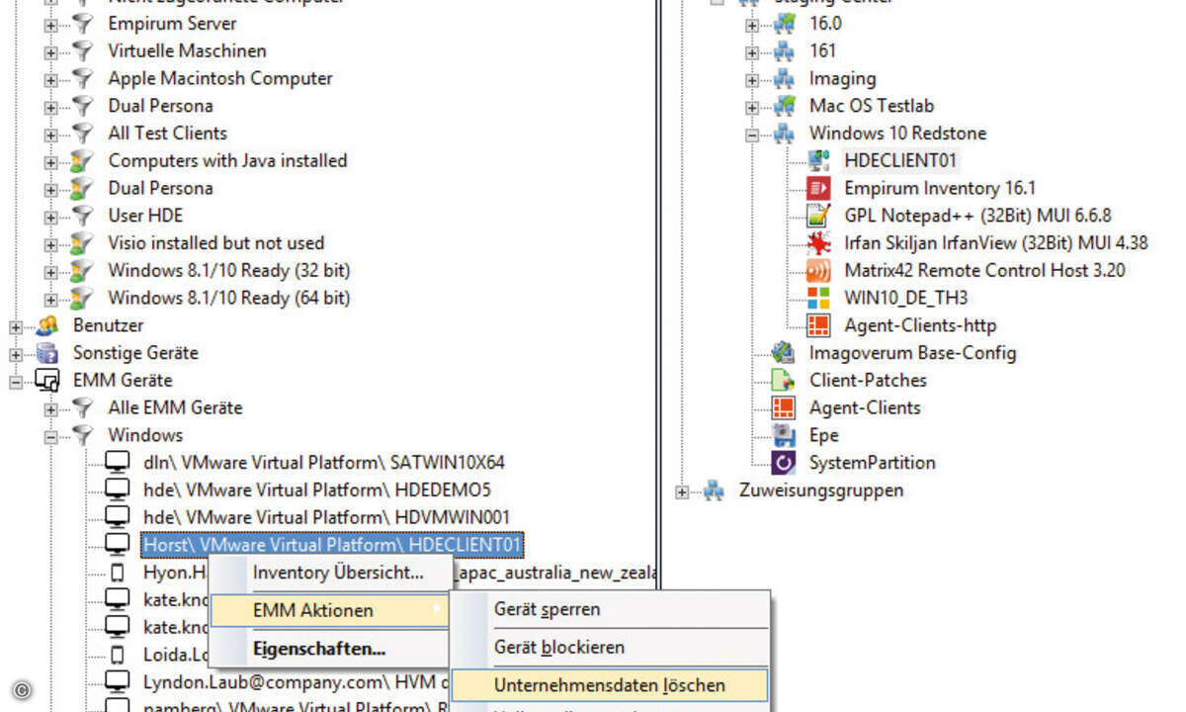Click the Agent-Clients-http icon
Screen dimensions: 1186x712
pos(819,325)
